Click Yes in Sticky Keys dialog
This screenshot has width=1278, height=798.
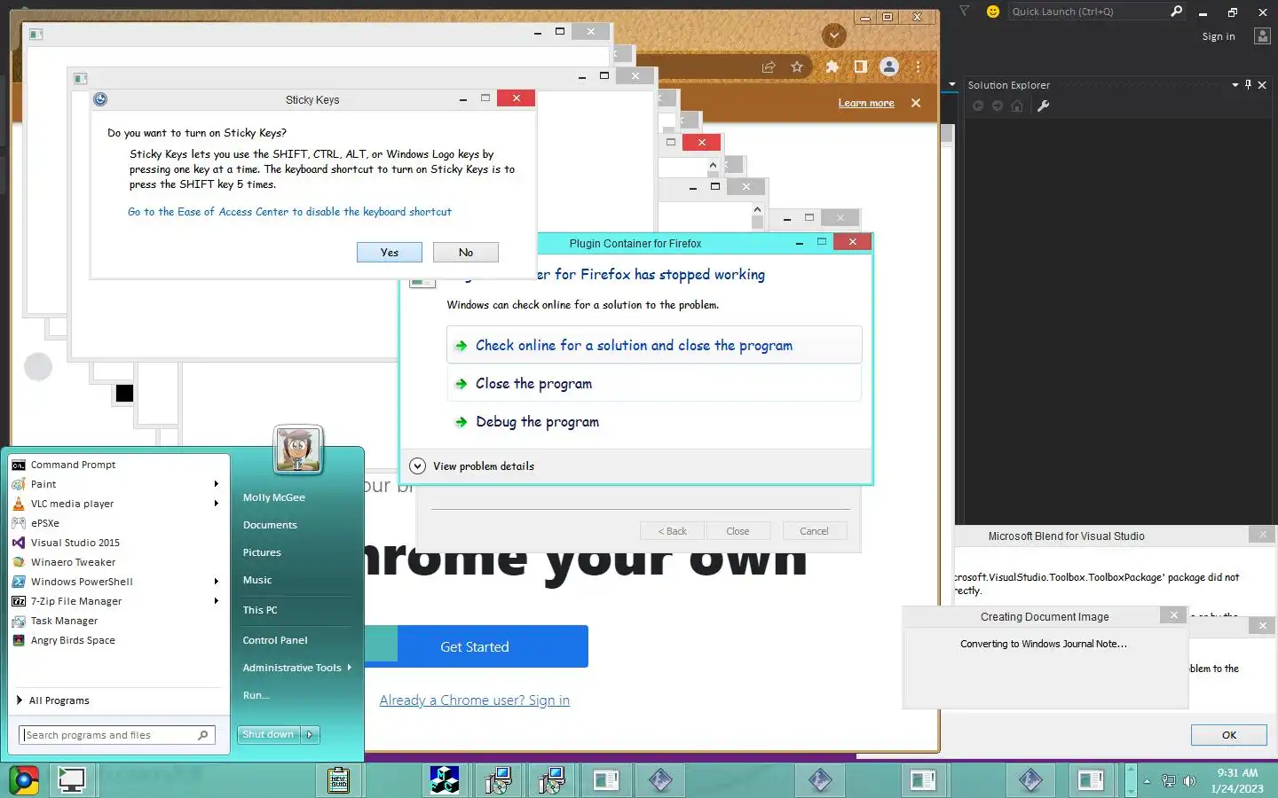(x=390, y=253)
